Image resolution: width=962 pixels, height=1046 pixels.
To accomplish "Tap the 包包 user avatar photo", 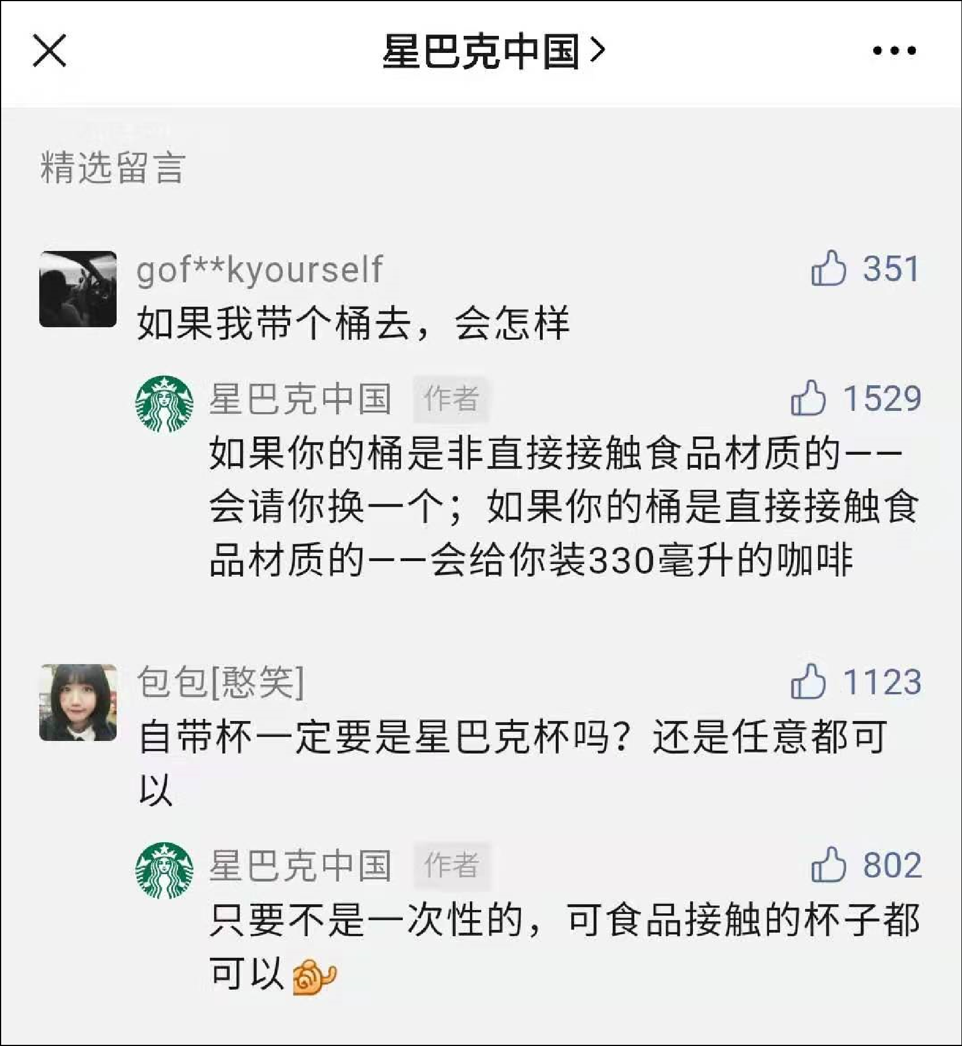I will click(78, 702).
